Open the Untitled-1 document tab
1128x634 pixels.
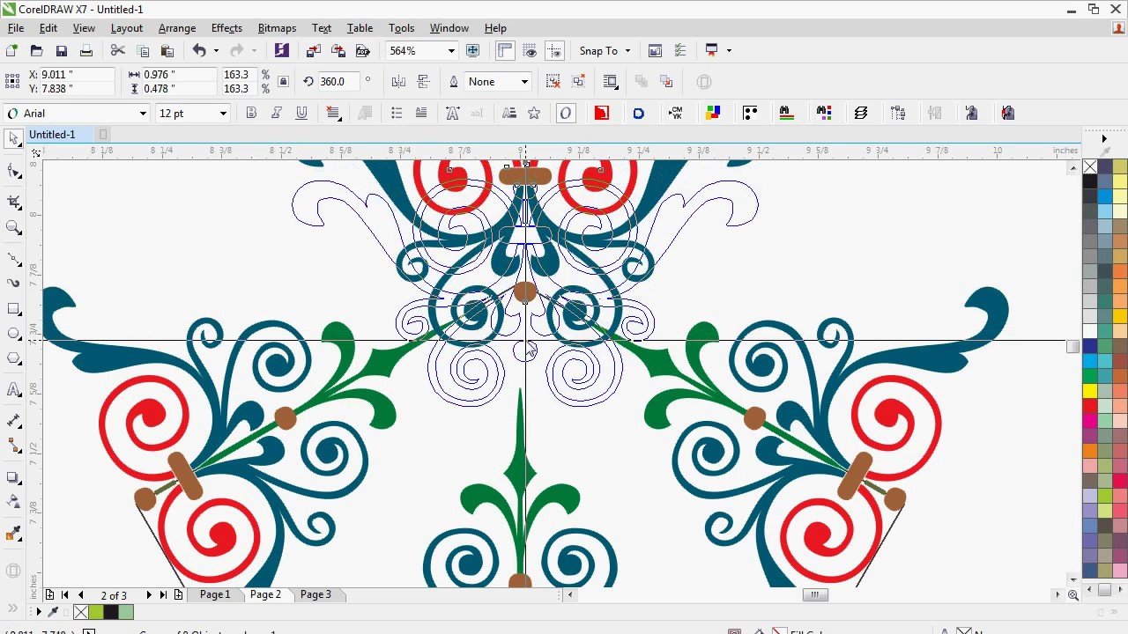(x=52, y=135)
